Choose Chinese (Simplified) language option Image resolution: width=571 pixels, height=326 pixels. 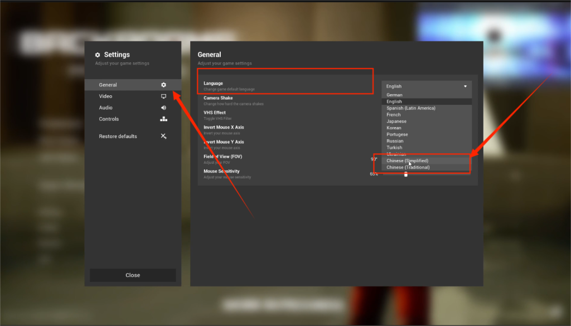[x=408, y=160]
